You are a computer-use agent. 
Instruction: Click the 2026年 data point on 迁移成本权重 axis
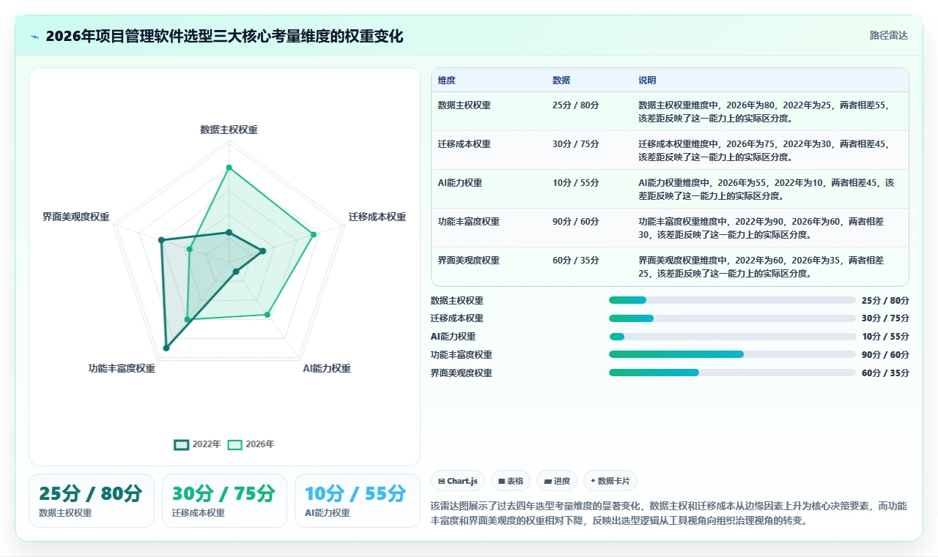pos(314,235)
